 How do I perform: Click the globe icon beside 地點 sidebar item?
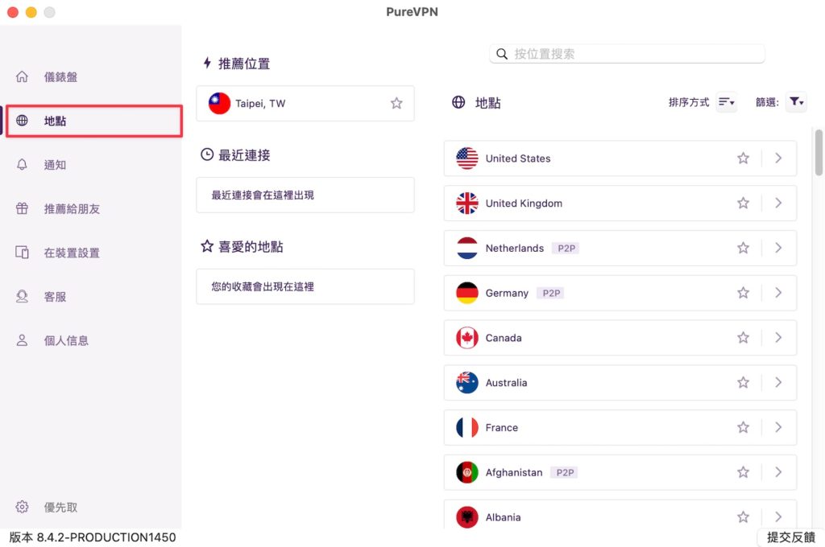(x=22, y=121)
